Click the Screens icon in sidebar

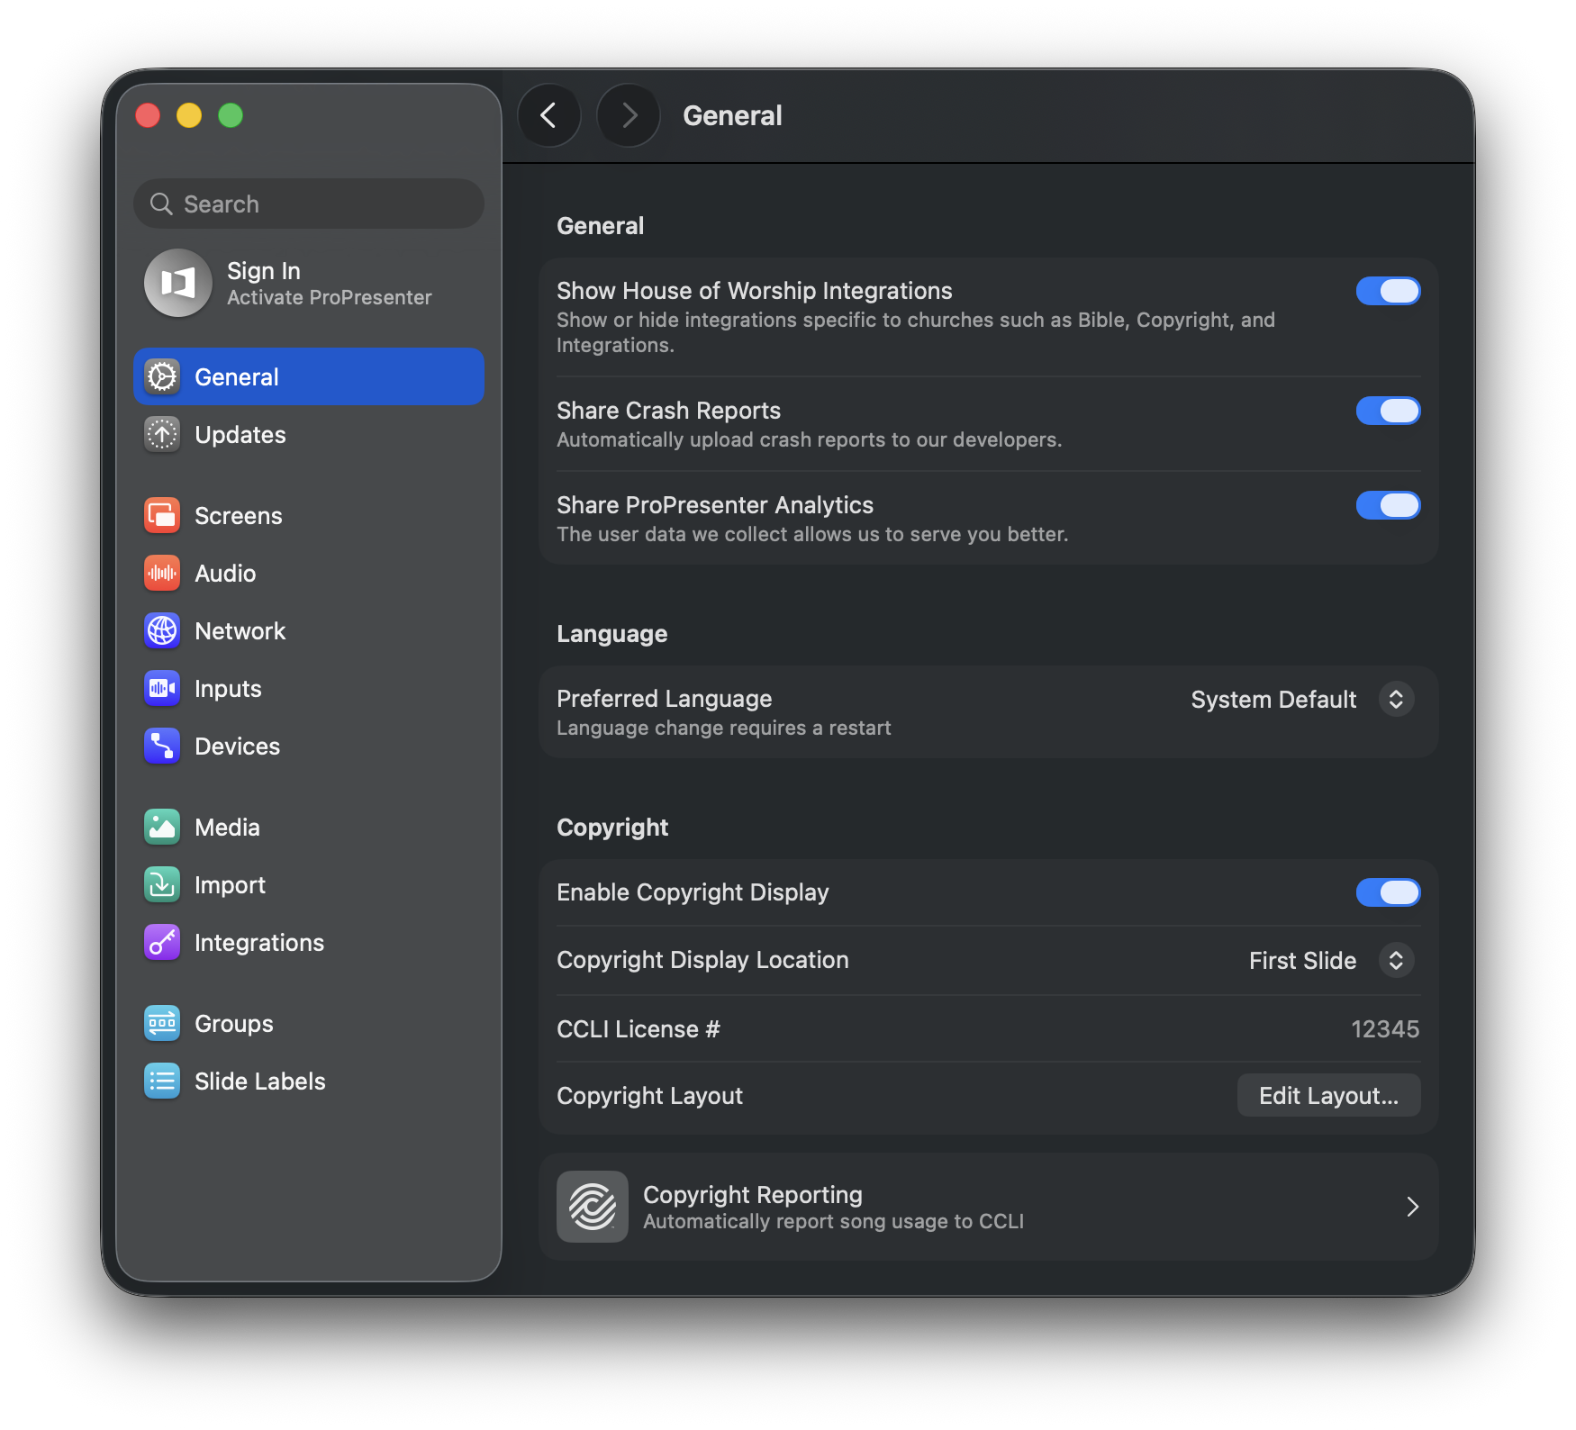(162, 515)
